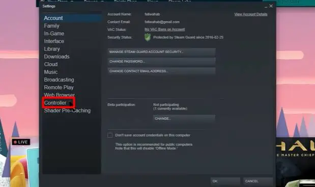Select the Library settings category
The height and width of the screenshot is (187, 315).
(52, 49)
